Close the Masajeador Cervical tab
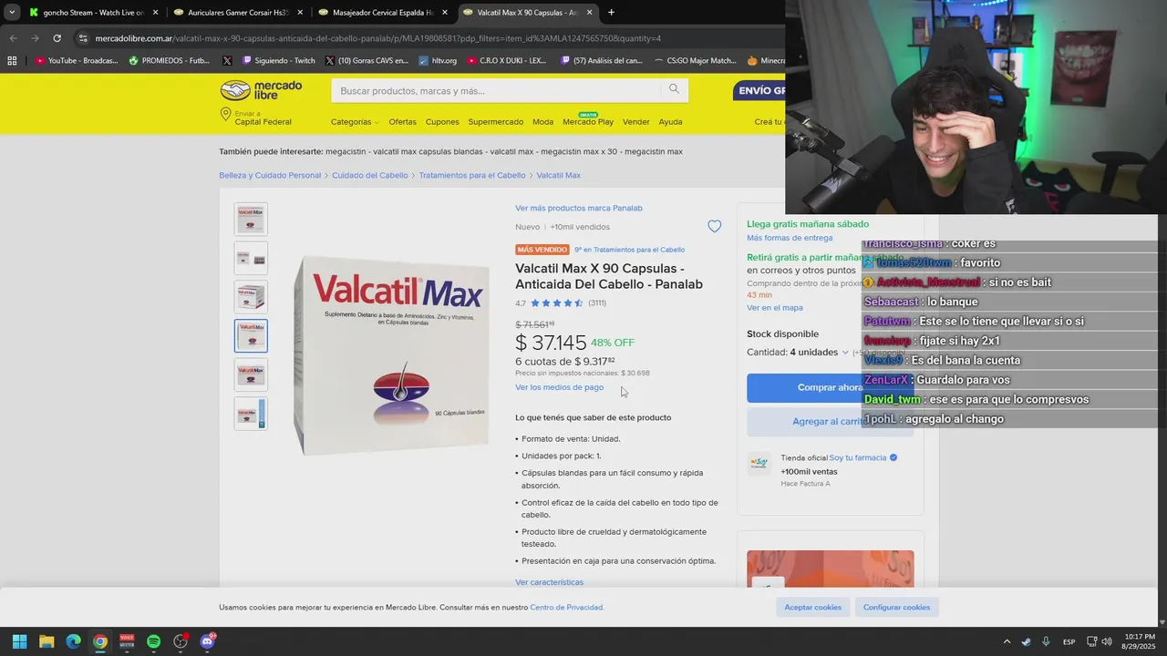The width and height of the screenshot is (1167, 656). (445, 13)
